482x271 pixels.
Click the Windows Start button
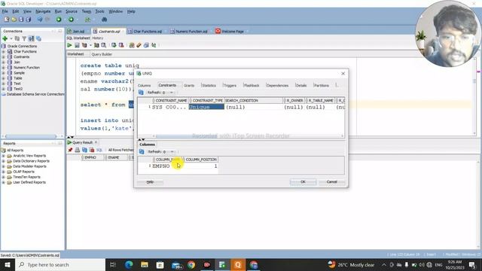tap(8, 264)
